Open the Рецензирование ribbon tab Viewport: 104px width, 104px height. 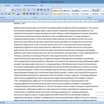coord(30,5)
